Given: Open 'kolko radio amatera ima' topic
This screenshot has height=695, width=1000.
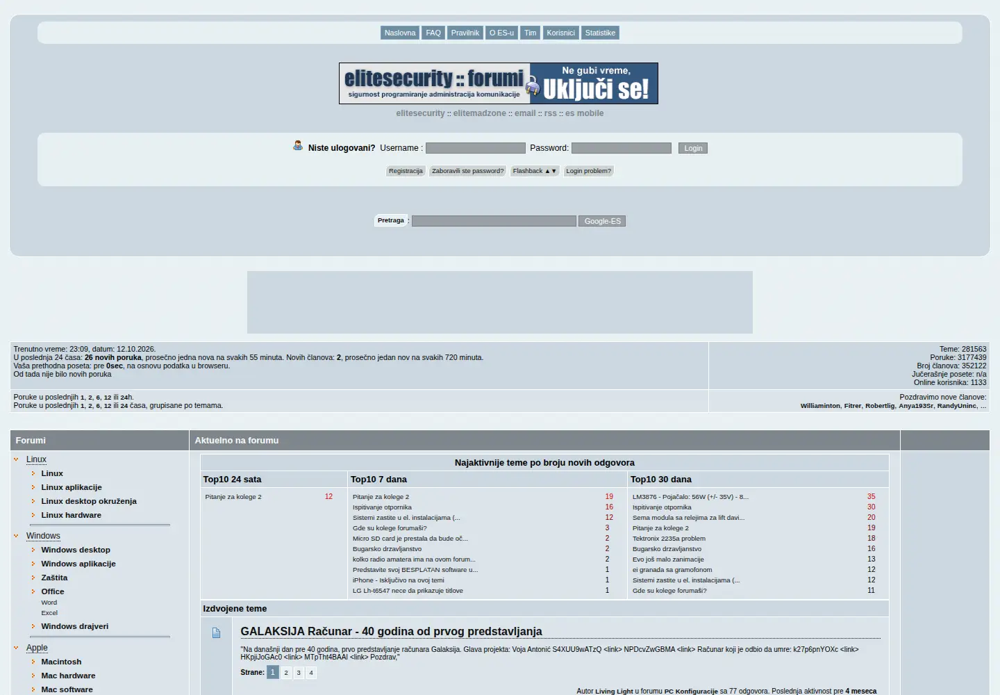Looking at the screenshot, I should (x=414, y=559).
